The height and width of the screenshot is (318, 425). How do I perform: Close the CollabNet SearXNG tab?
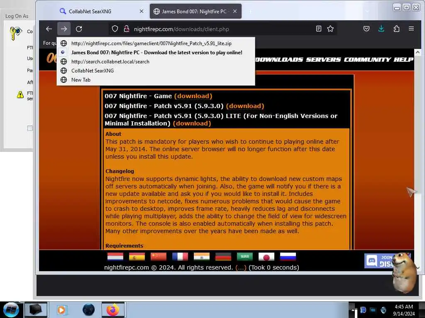tap(142, 11)
